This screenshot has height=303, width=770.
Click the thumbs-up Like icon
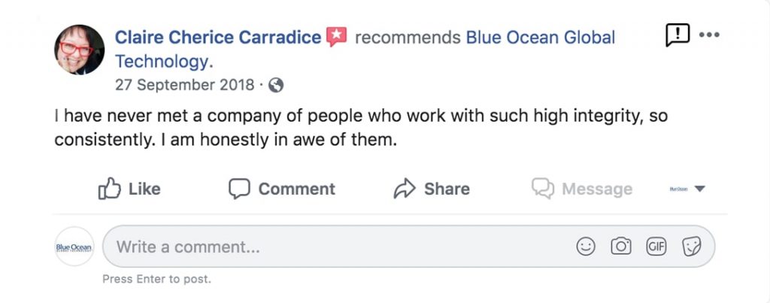[x=110, y=189]
